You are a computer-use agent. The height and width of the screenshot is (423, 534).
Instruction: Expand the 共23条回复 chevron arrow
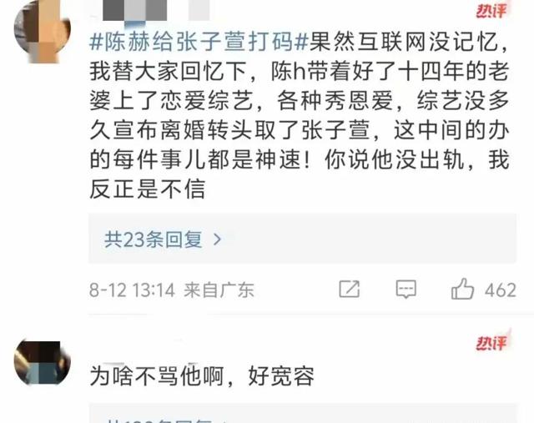[x=217, y=239]
